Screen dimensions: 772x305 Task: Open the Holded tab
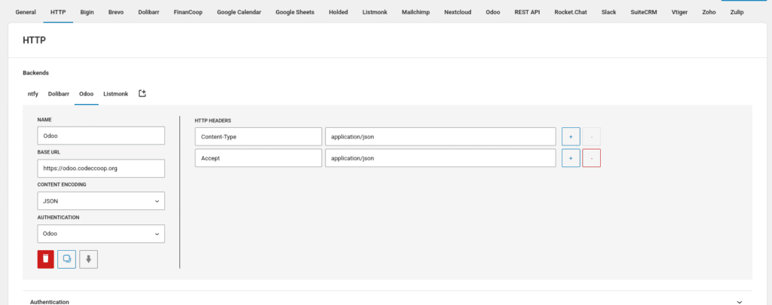[x=339, y=12]
